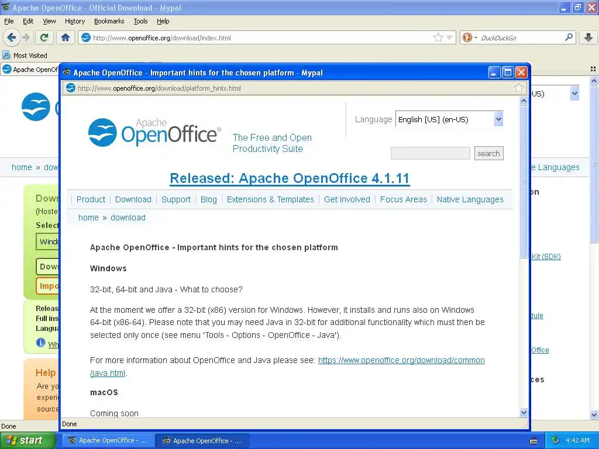Open the Native Languages link in the popup
Viewport: 599px width, 449px height.
pos(470,199)
